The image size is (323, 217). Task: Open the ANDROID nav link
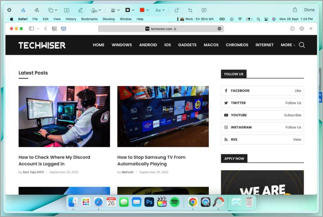coord(148,45)
